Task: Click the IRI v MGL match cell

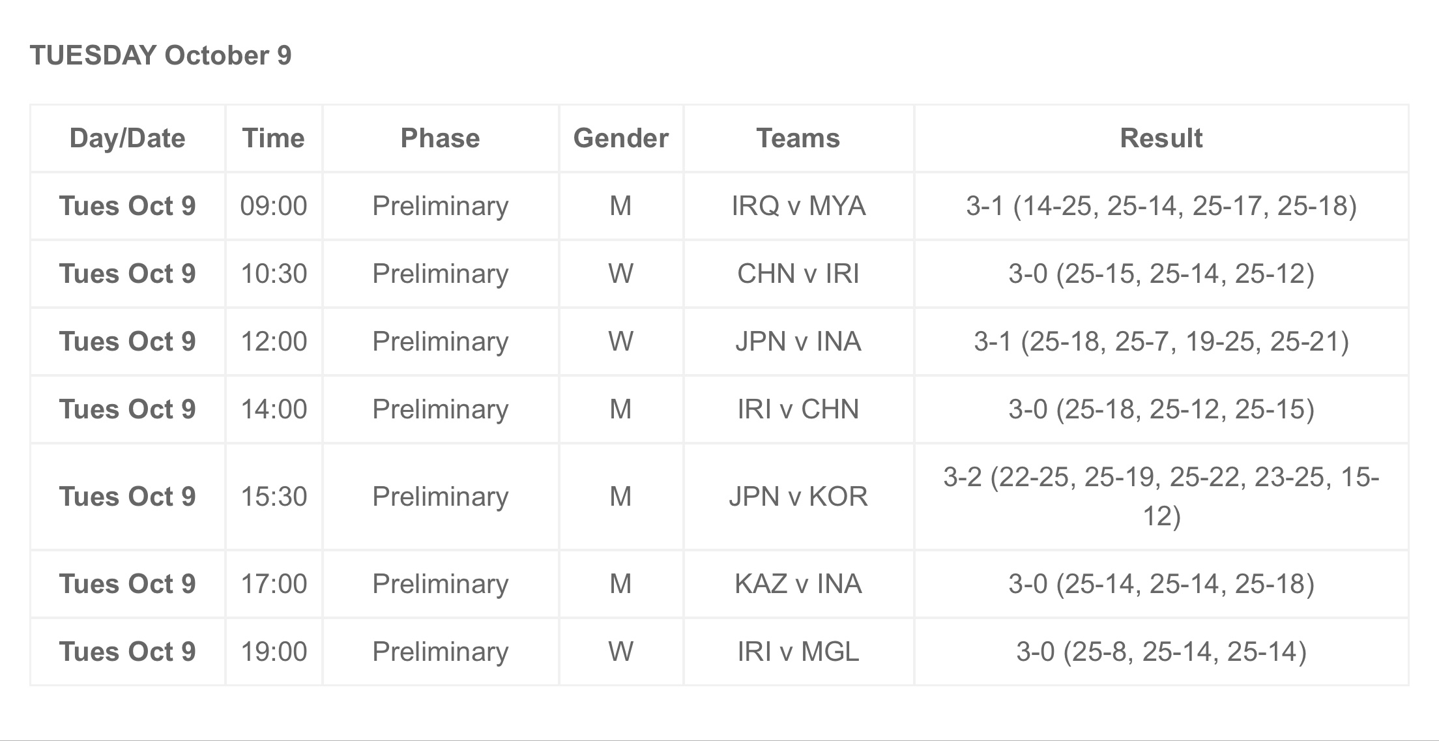Action: (798, 652)
